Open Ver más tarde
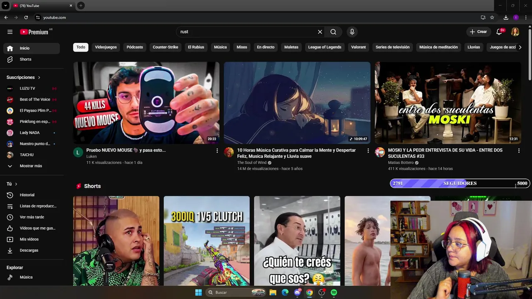 [x=32, y=217]
